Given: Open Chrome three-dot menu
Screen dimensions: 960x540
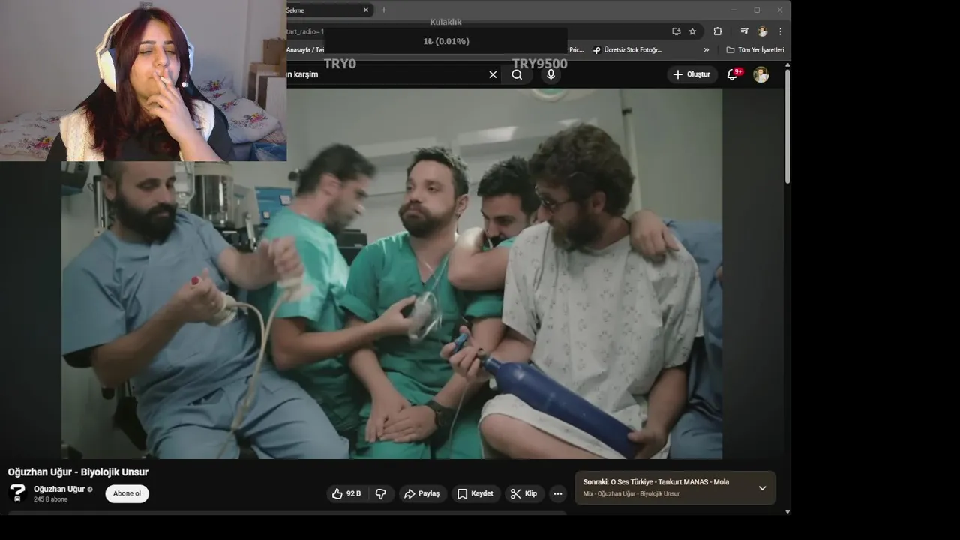Looking at the screenshot, I should point(780,31).
